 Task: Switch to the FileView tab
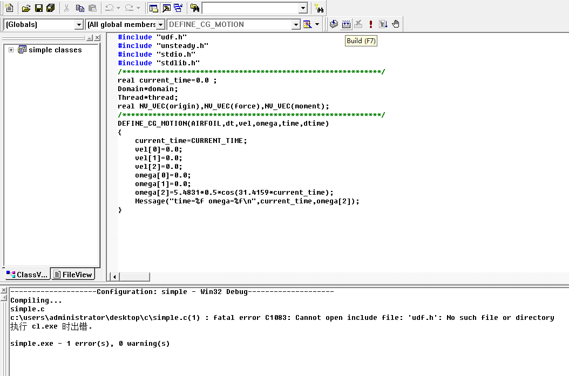coord(73,275)
